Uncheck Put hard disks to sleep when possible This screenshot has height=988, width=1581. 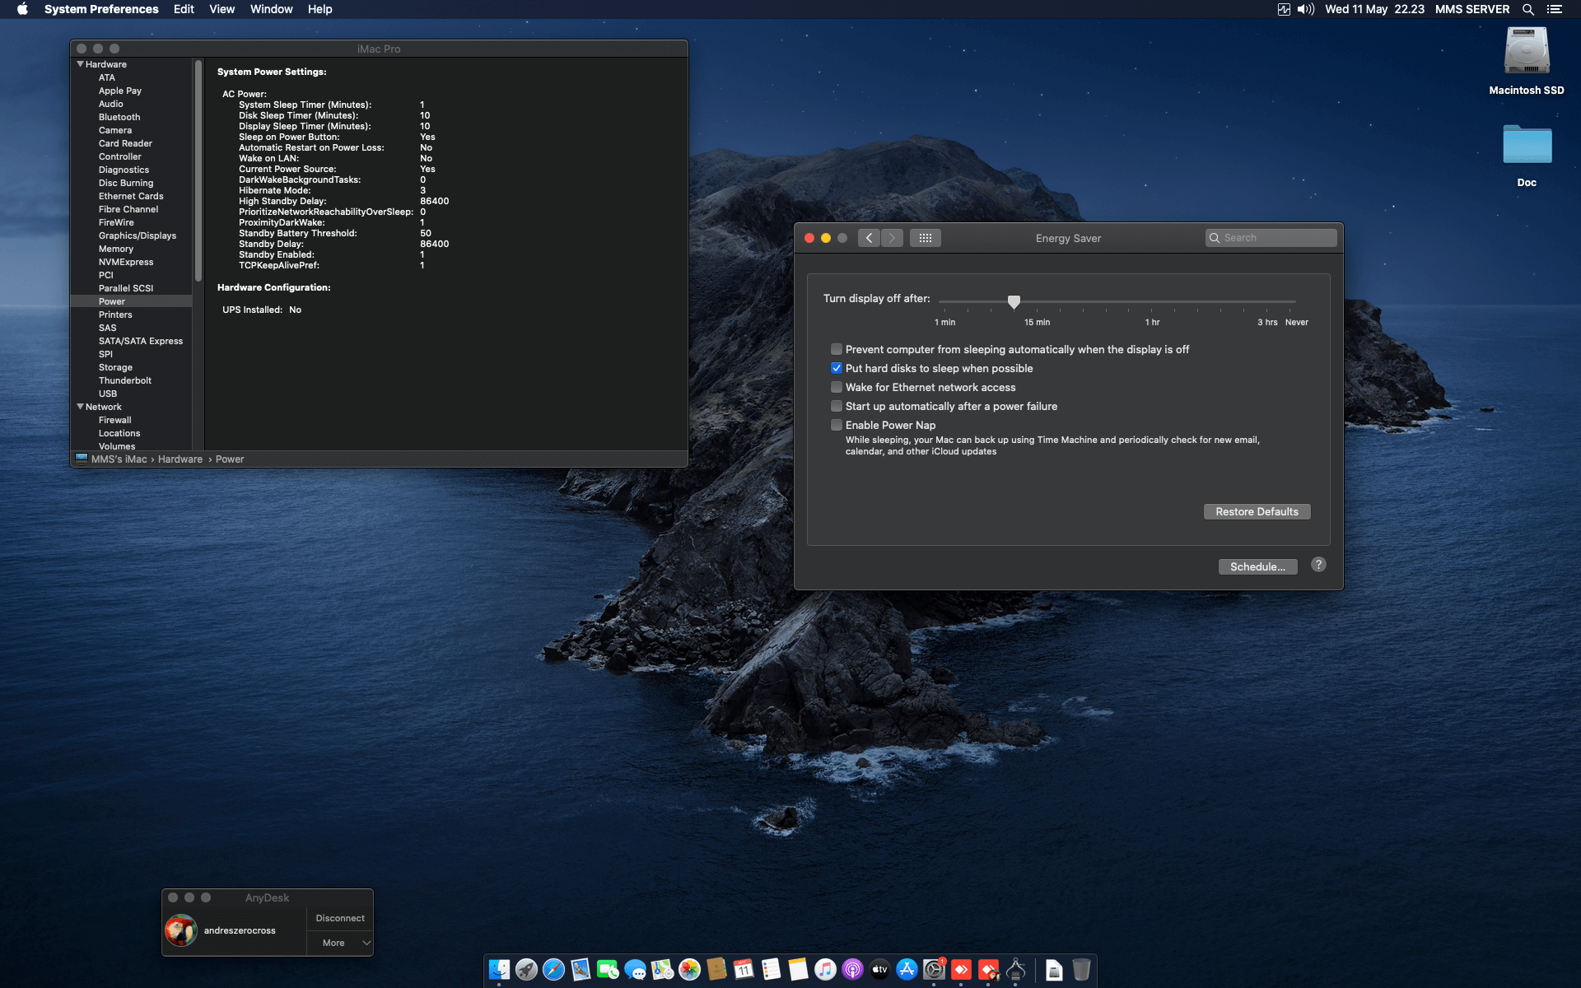[x=837, y=368]
